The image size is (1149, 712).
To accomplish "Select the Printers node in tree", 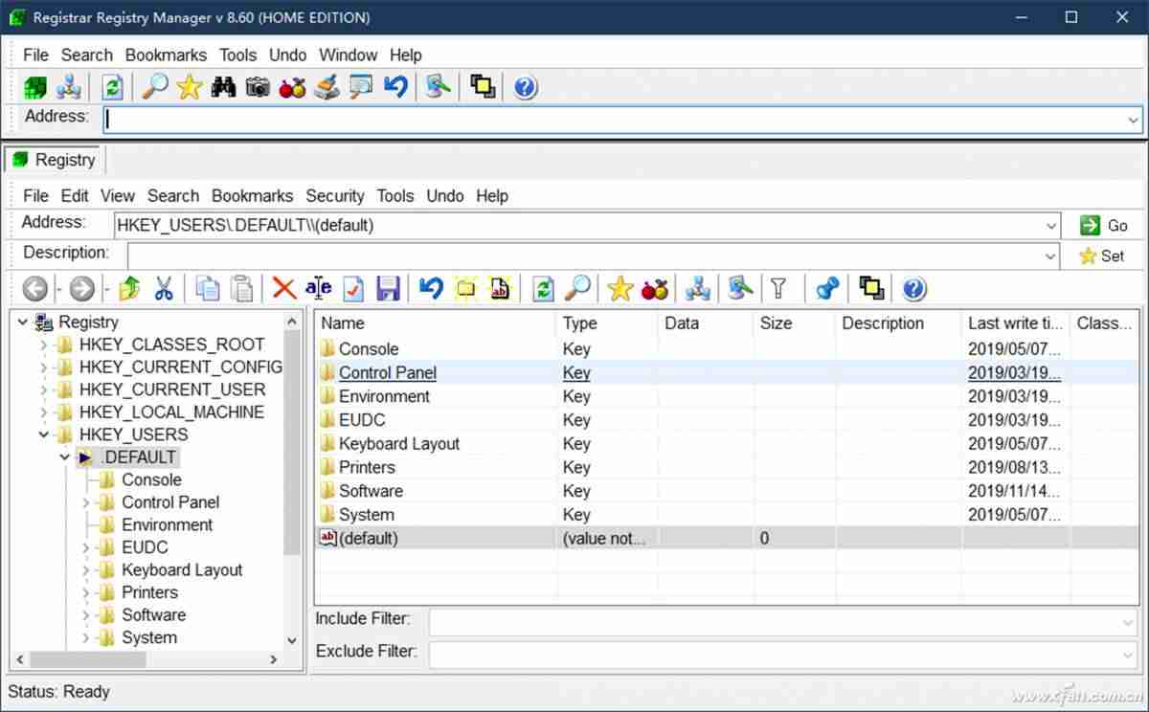I will (149, 592).
